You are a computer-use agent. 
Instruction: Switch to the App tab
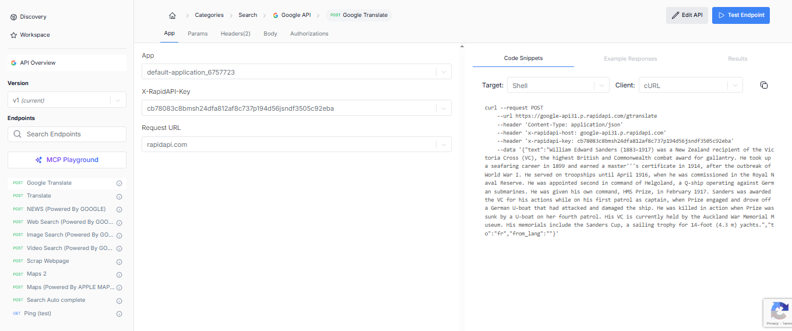tap(170, 33)
